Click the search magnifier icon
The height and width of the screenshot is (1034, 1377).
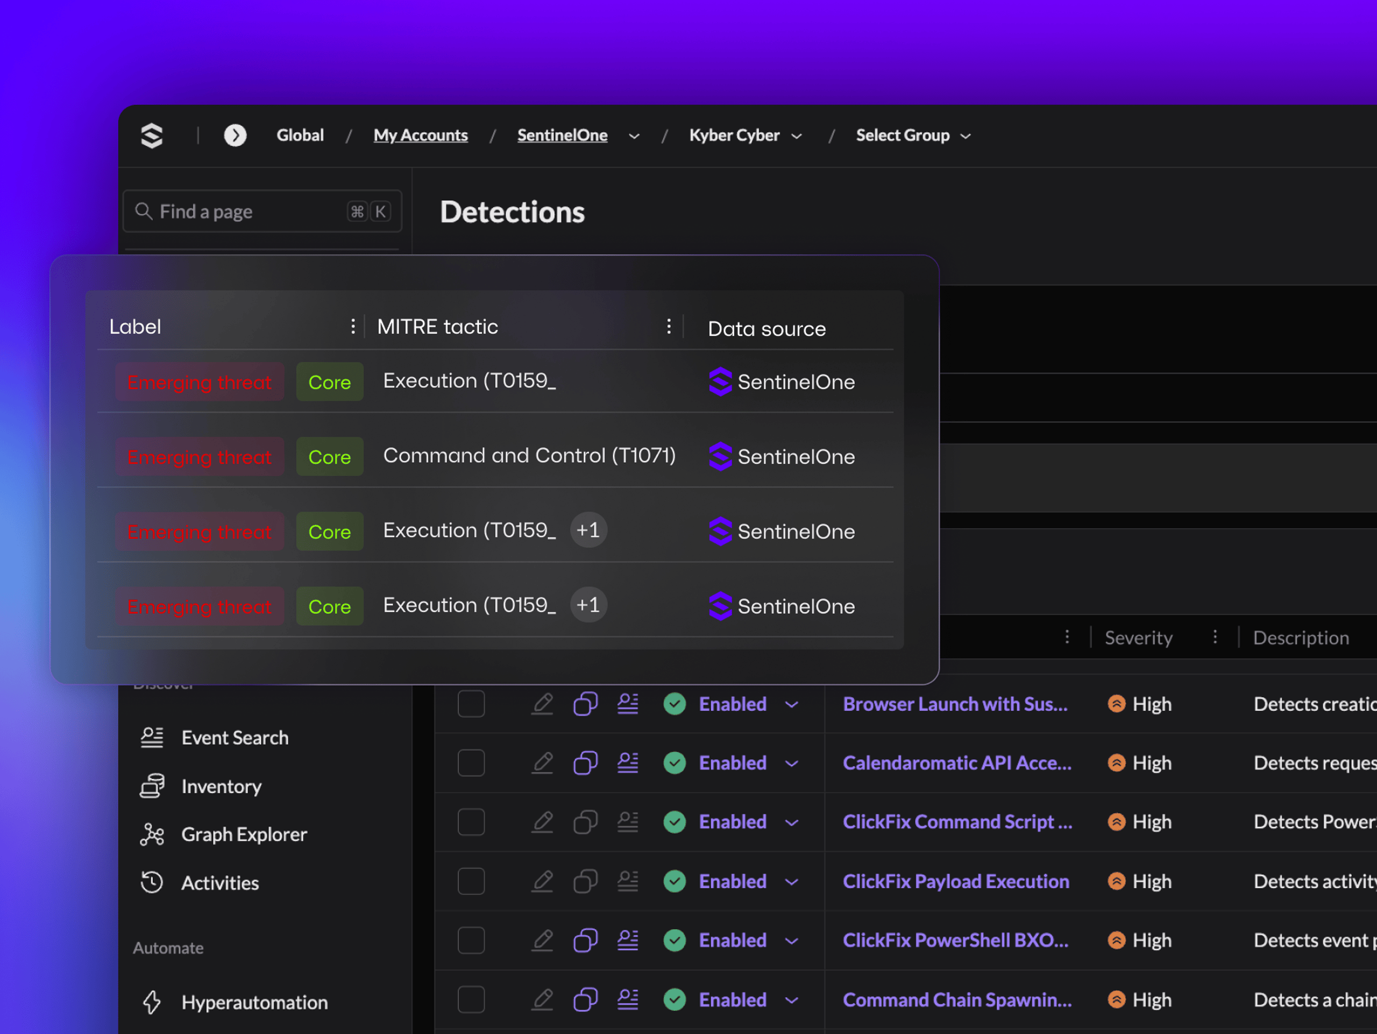144,211
